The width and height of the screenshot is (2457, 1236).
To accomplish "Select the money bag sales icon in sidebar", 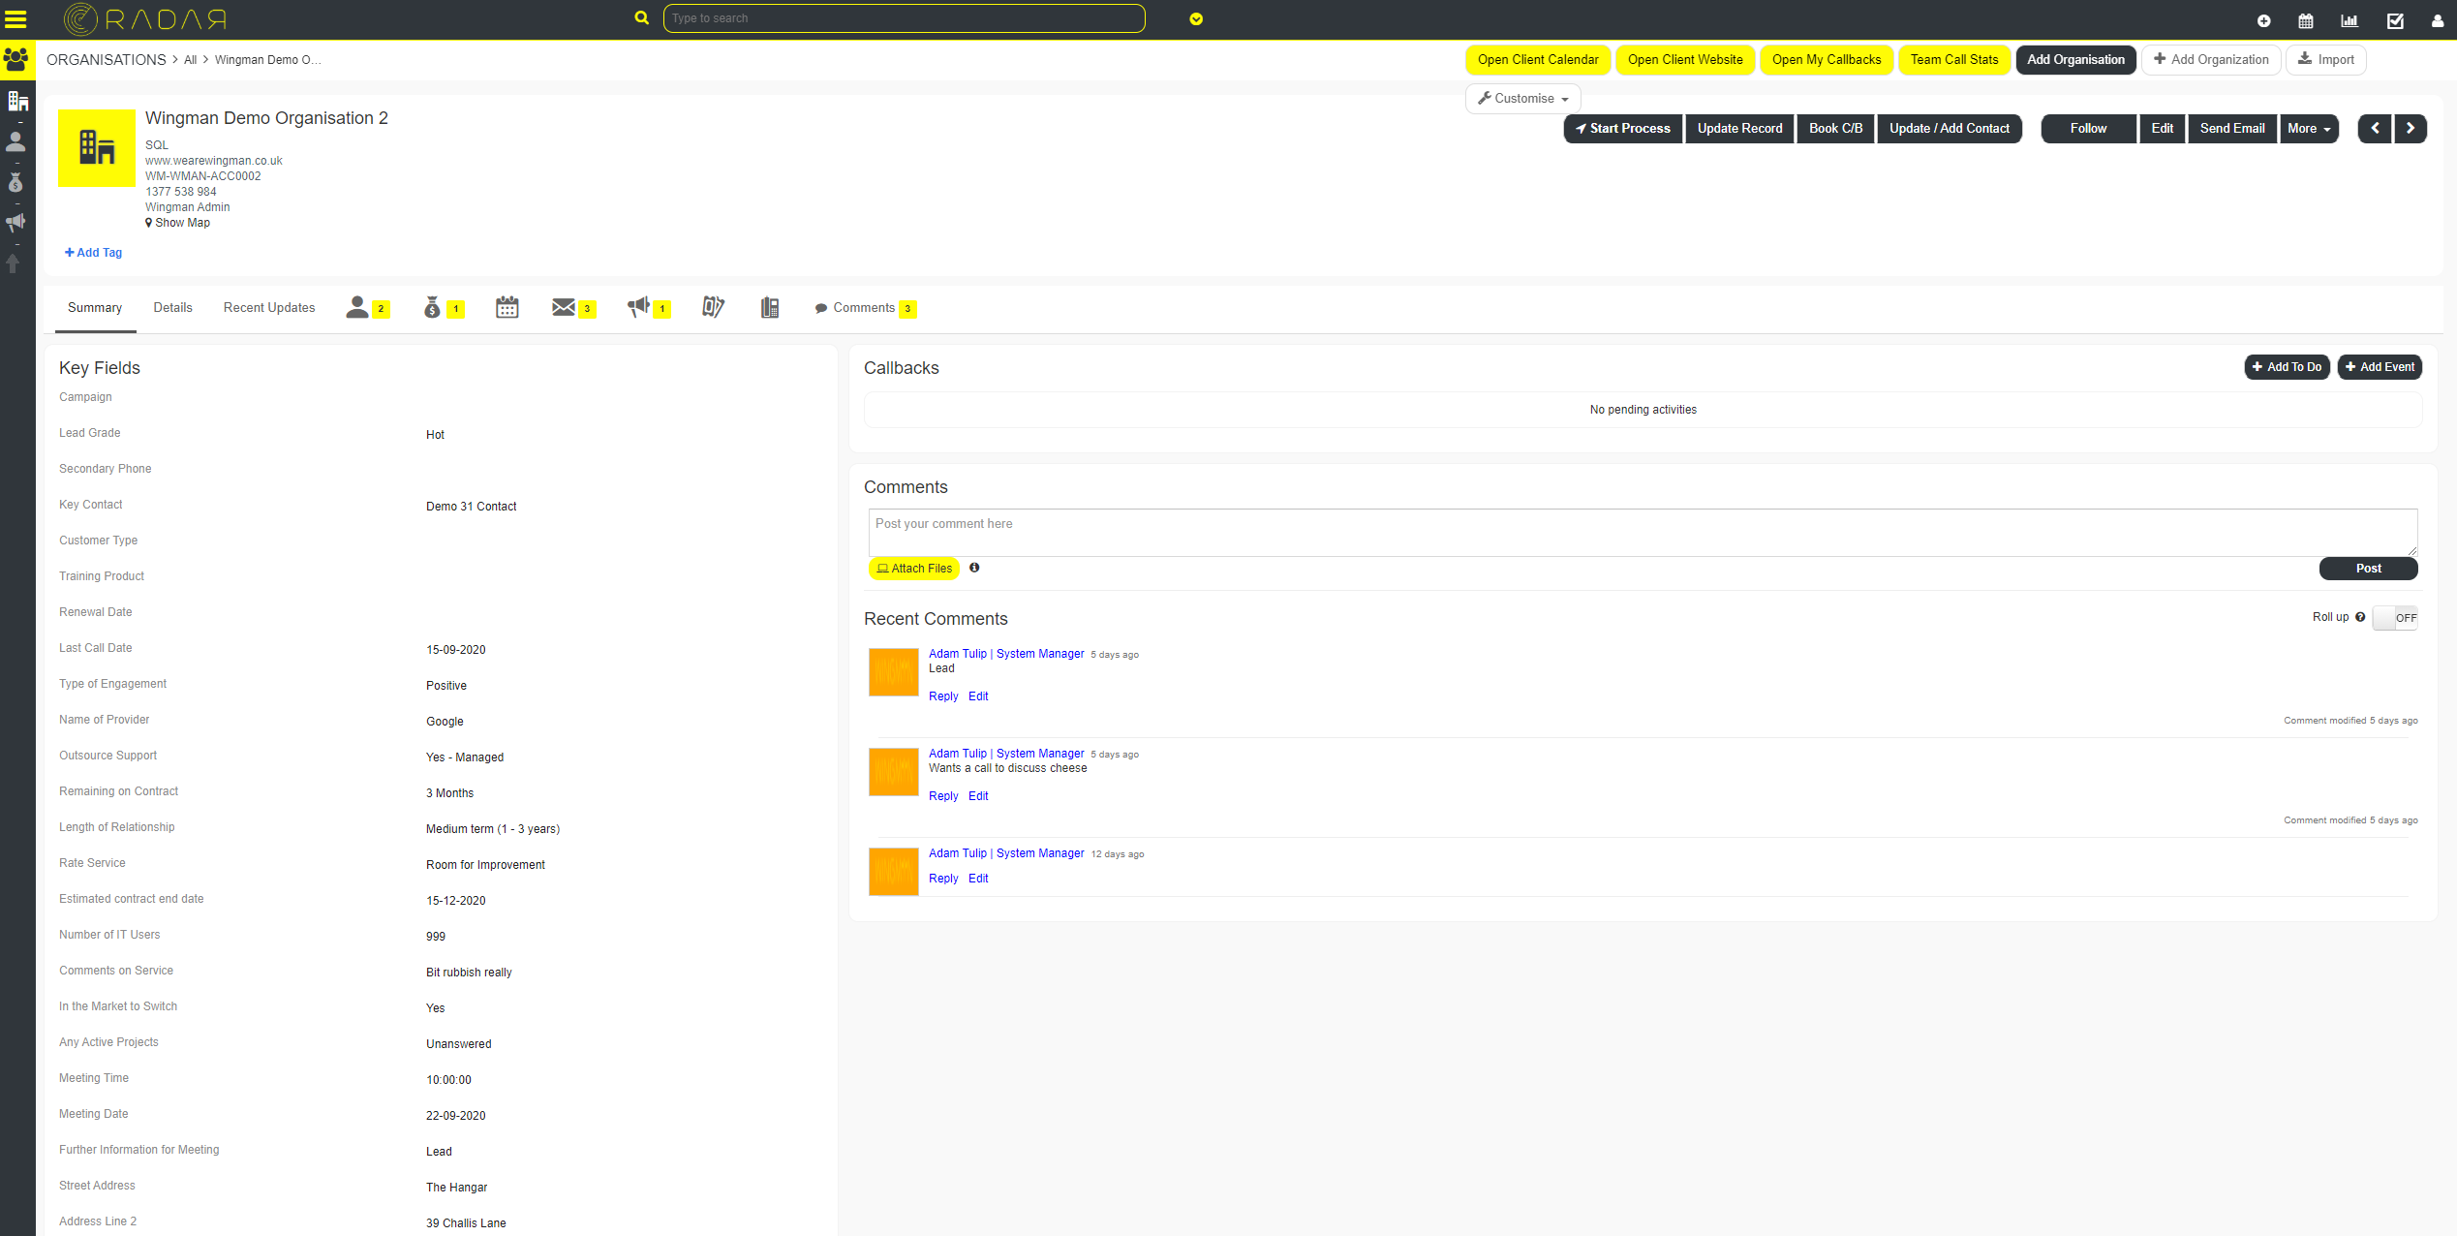I will (16, 182).
